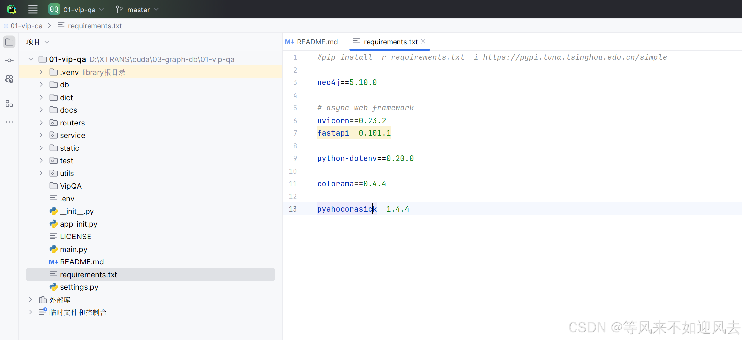The height and width of the screenshot is (340, 742).
Task: Select LICENSE file in project tree
Action: [150, 237]
